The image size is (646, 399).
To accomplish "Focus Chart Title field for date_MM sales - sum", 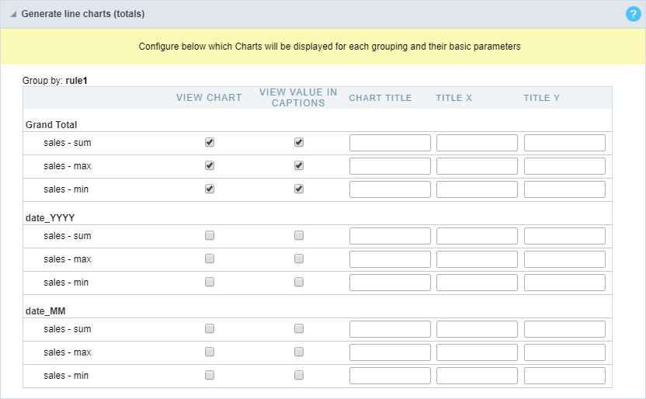I will 390,329.
